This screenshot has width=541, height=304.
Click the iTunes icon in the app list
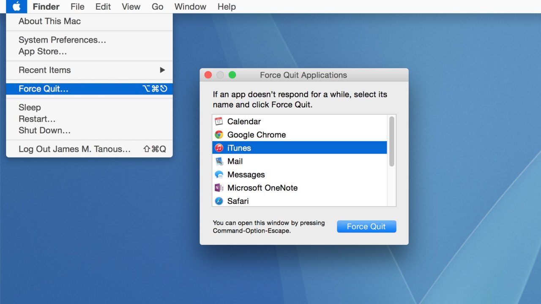tap(219, 148)
